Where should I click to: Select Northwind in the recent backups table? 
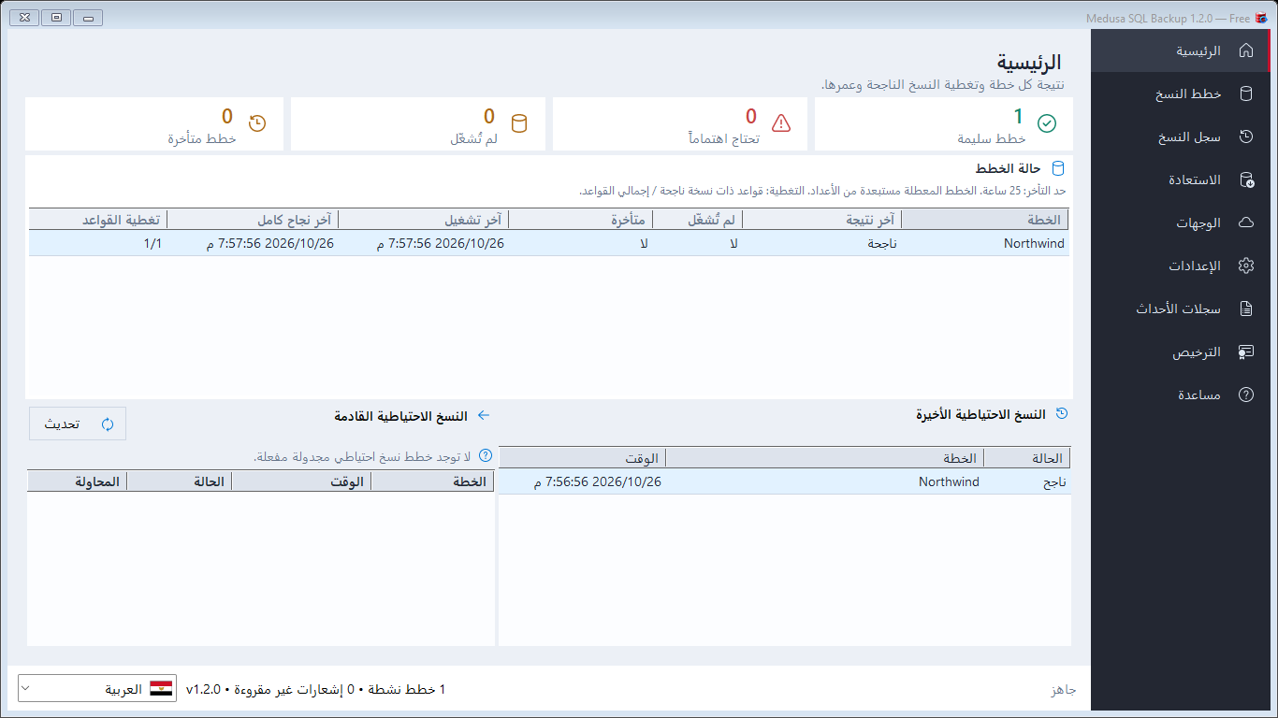tap(949, 481)
